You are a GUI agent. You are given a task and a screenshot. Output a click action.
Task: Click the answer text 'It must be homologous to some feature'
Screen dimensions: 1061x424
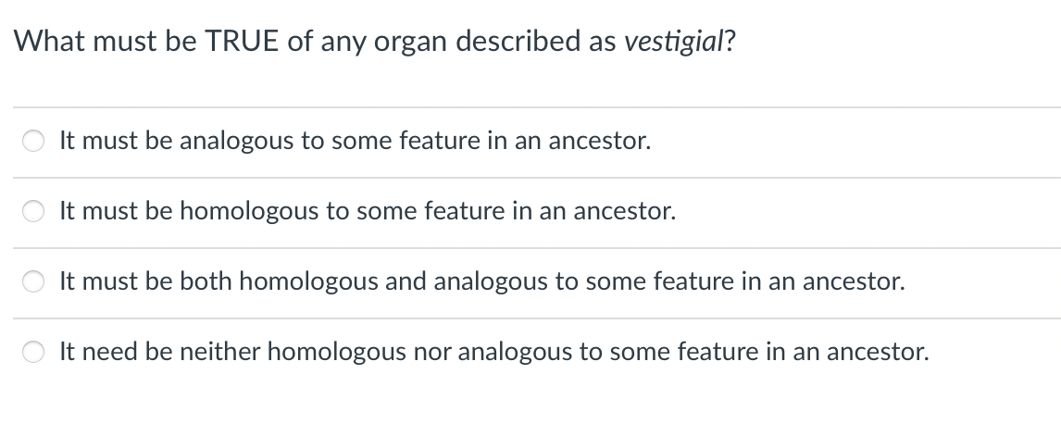coord(368,212)
